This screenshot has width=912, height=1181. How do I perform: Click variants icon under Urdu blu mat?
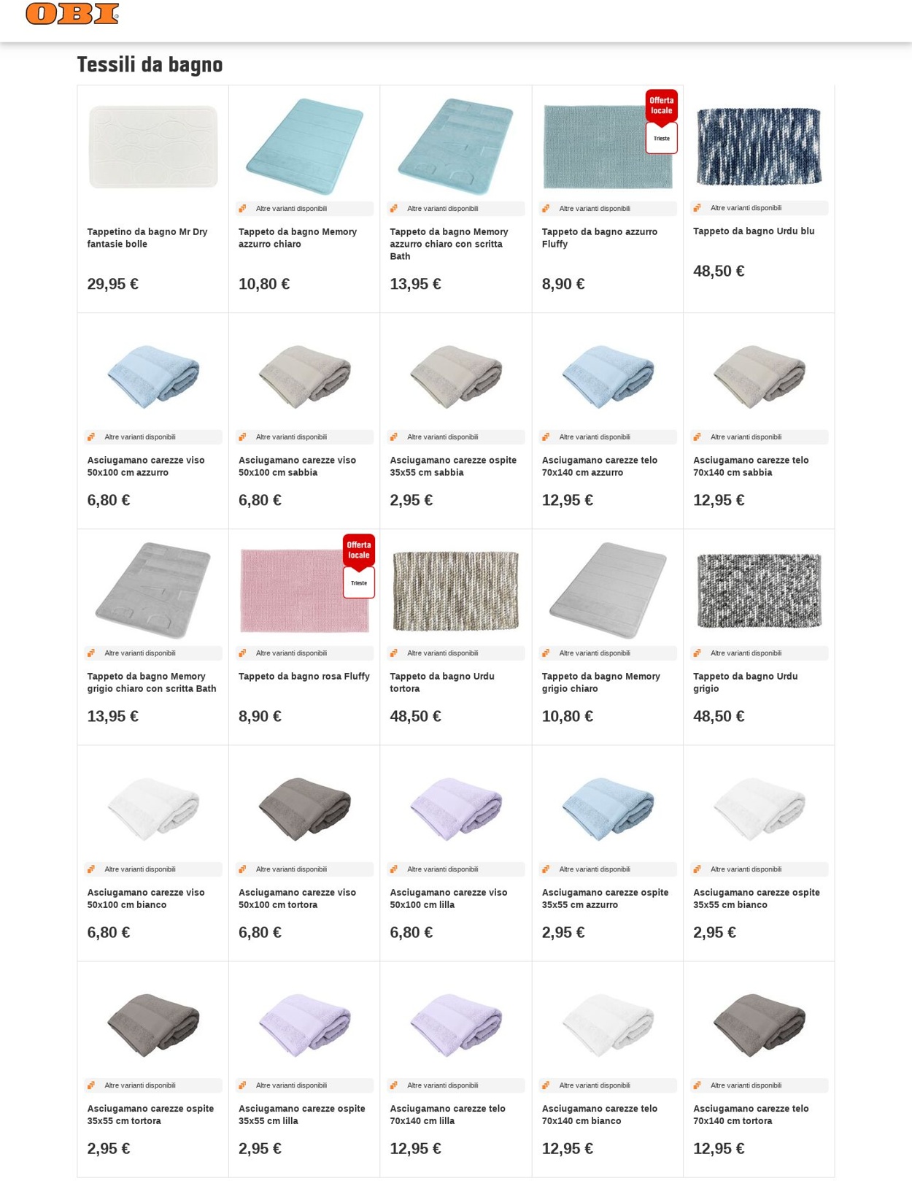pos(697,208)
